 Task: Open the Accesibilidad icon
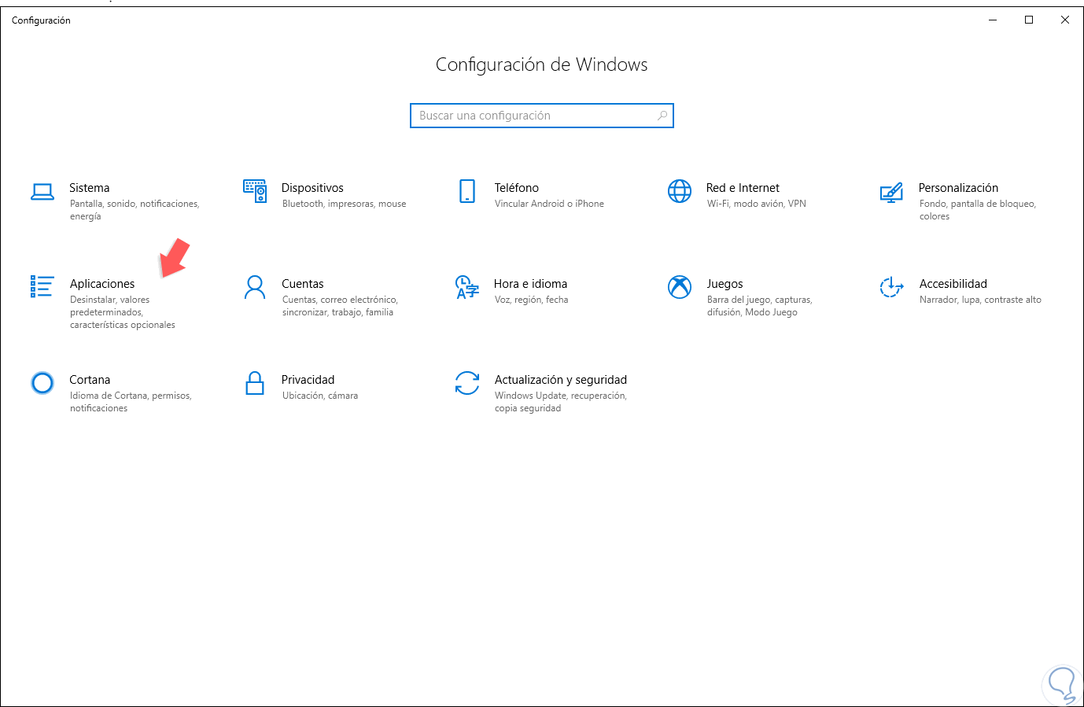(891, 287)
